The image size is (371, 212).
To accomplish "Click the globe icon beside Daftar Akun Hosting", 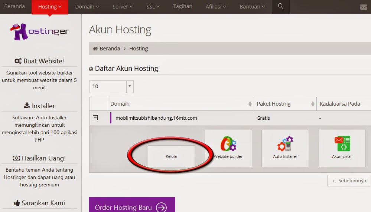I will pos(91,69).
